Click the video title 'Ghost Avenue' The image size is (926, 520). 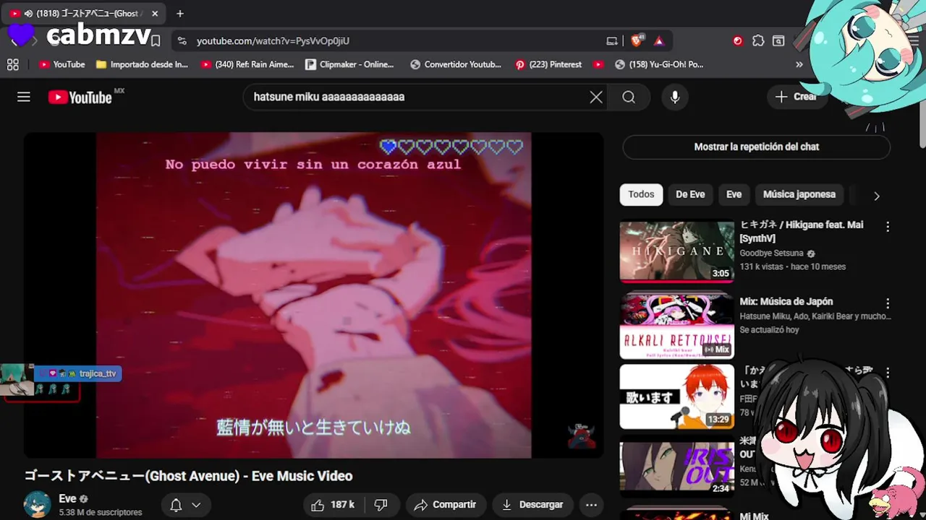pyautogui.click(x=188, y=476)
